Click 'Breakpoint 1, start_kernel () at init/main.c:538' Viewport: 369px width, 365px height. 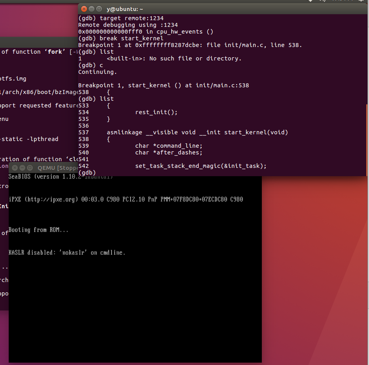164,85
